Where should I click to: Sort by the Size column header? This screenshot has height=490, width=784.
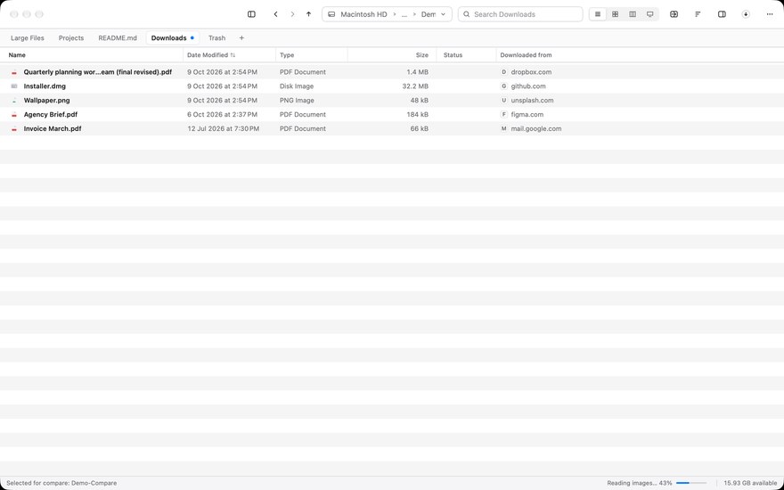392,55
